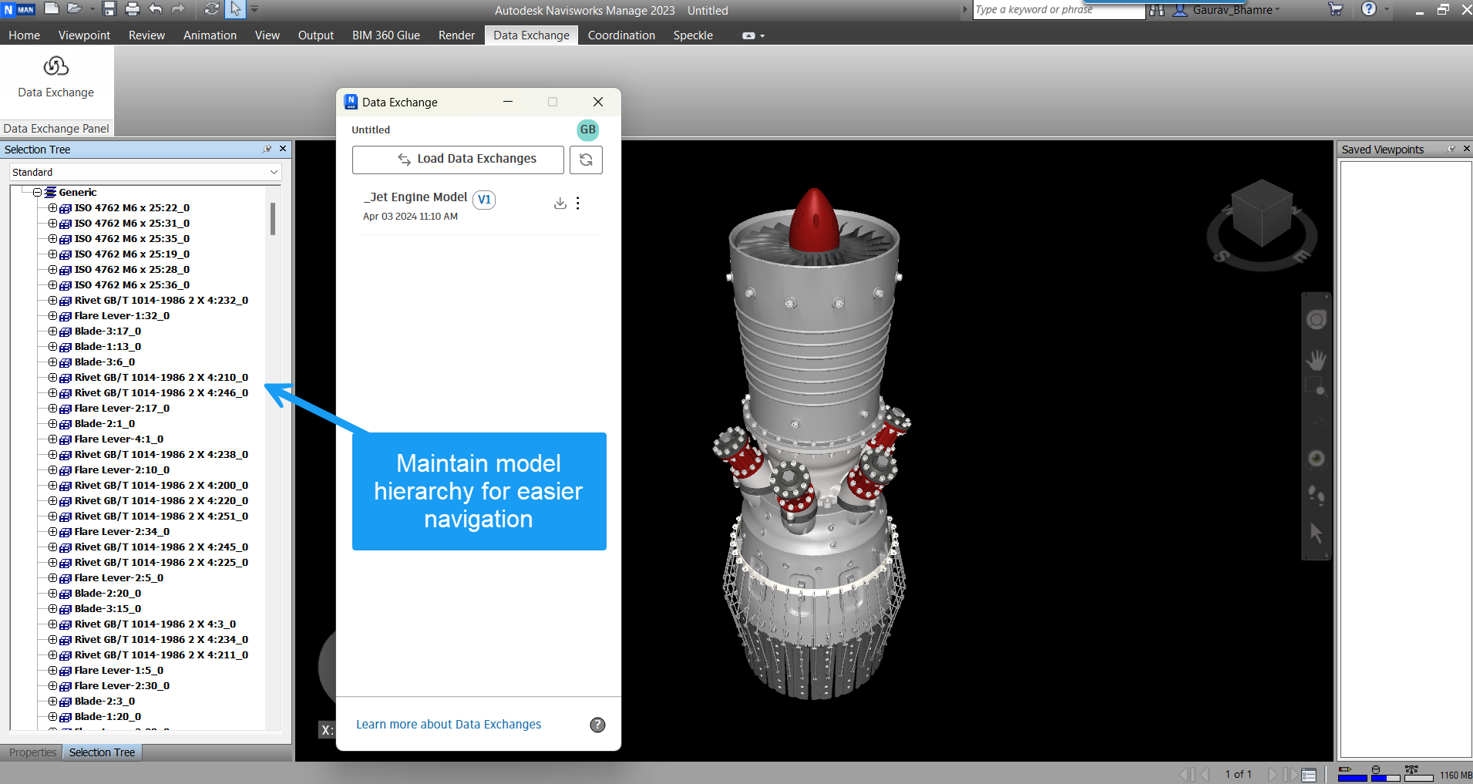Viewport: 1473px width, 784px height.
Task: Open the Home ribbon tab
Action: [24, 35]
